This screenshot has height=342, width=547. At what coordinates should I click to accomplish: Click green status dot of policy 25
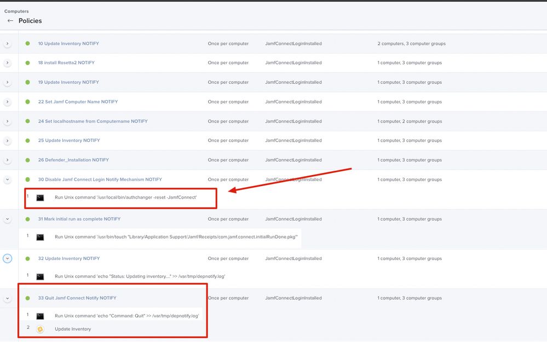[27, 141]
